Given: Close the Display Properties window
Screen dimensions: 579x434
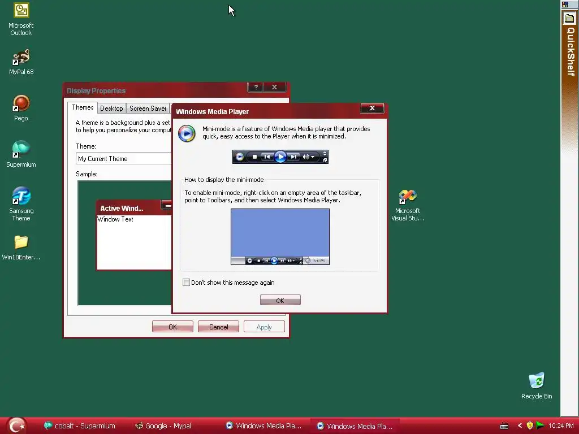Looking at the screenshot, I should (x=274, y=87).
